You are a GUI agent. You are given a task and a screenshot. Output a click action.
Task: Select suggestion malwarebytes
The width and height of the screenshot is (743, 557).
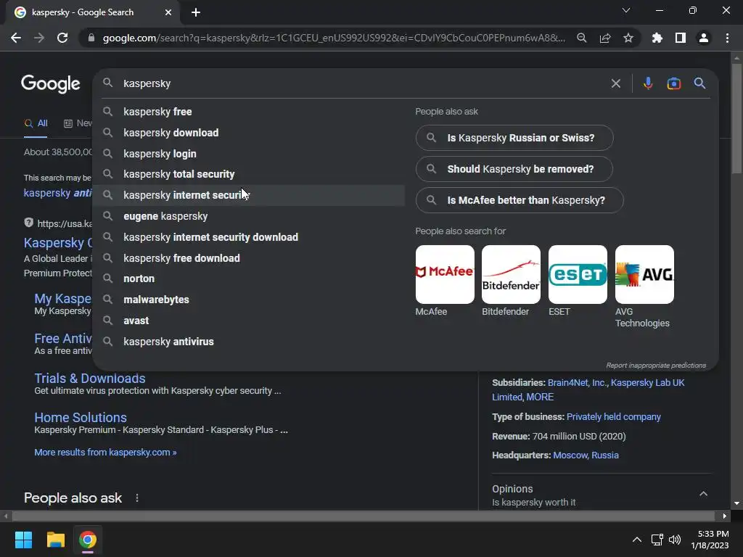click(249, 300)
